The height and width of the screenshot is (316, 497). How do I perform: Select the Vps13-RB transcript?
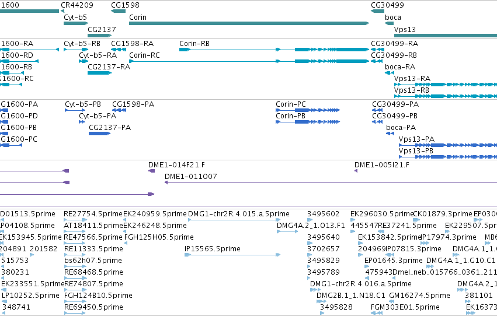coord(446,96)
